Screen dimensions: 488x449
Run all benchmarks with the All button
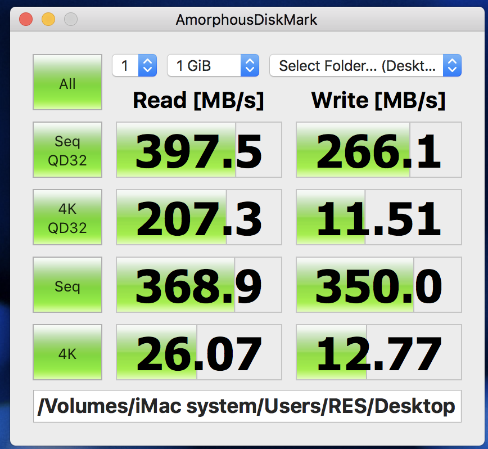[67, 82]
